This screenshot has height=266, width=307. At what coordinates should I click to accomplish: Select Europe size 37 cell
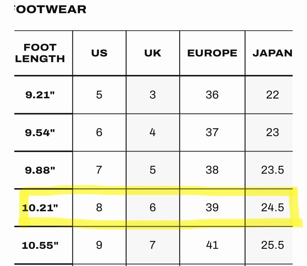pyautogui.click(x=212, y=132)
